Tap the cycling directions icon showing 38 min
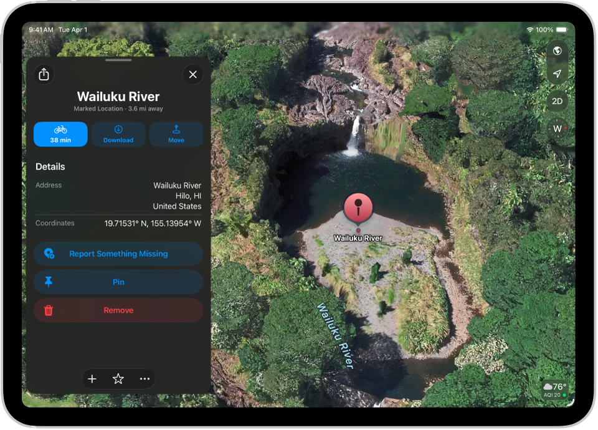Image resolution: width=598 pixels, height=430 pixels. coord(60,134)
